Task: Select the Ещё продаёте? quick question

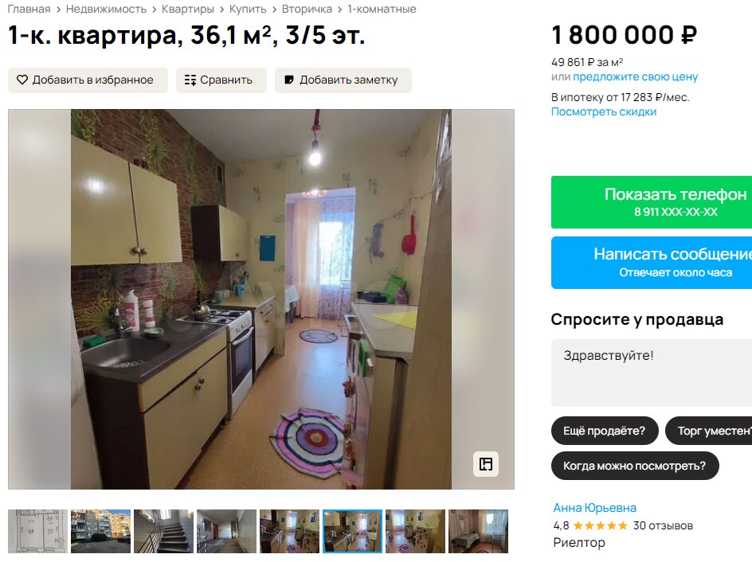Action: [x=605, y=431]
